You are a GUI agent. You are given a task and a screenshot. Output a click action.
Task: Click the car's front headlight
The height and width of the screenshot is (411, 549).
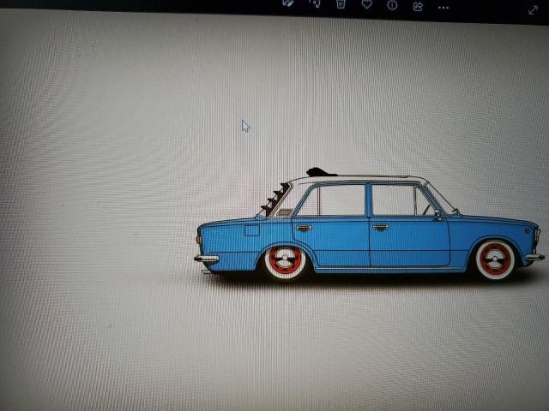pyautogui.click(x=537, y=235)
